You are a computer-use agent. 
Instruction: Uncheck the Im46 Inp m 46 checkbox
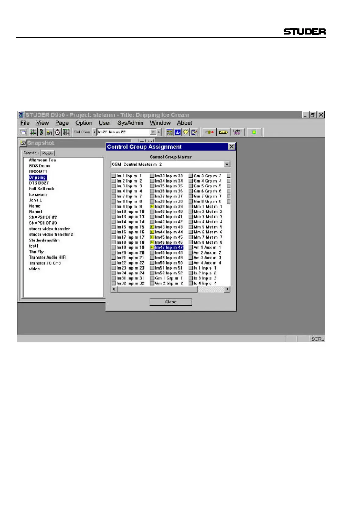[152, 242]
